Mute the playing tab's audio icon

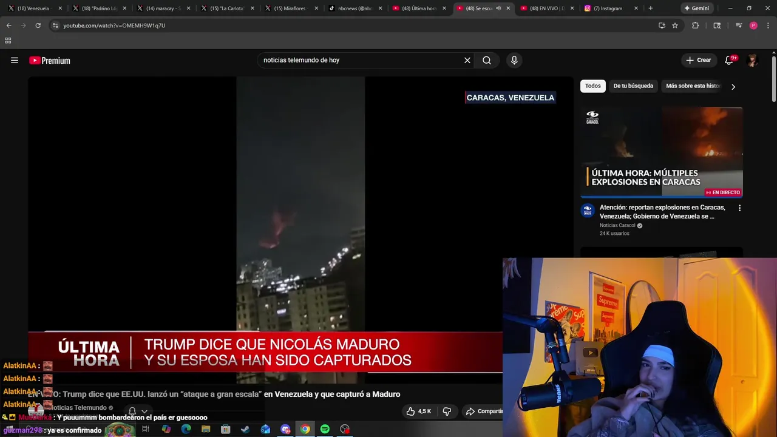pyautogui.click(x=498, y=8)
